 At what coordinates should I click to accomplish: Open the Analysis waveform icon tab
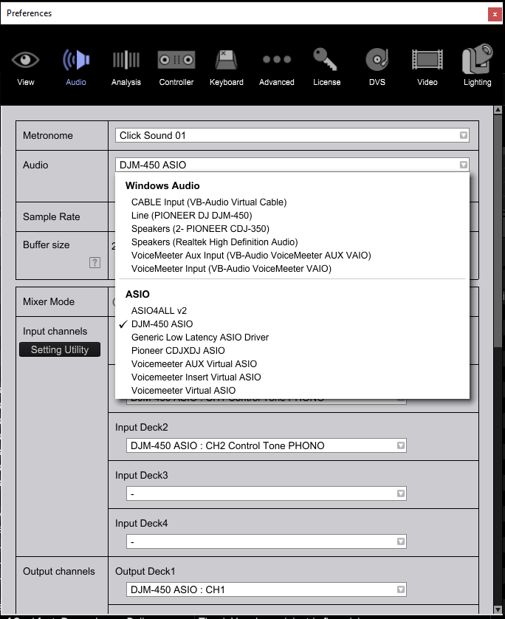[126, 60]
